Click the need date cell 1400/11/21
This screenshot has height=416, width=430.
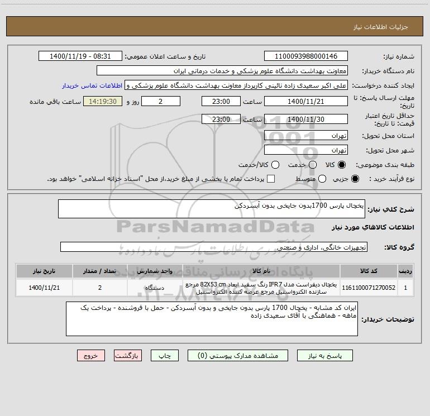(44, 288)
